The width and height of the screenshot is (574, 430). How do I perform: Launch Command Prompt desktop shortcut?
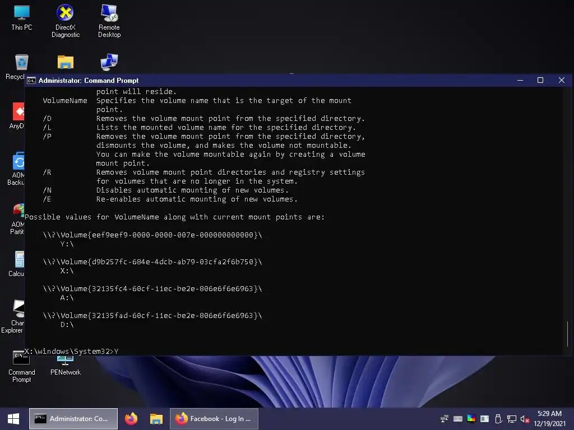pos(22,367)
